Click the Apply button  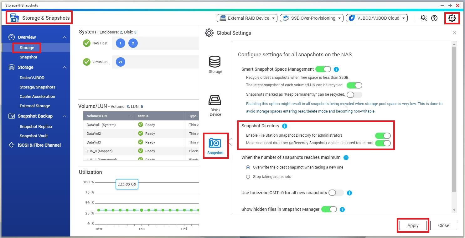click(x=413, y=225)
